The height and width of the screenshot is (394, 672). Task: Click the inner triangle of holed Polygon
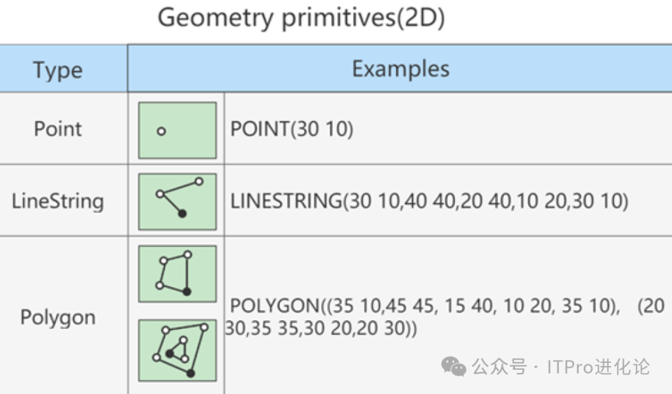pyautogui.click(x=178, y=349)
